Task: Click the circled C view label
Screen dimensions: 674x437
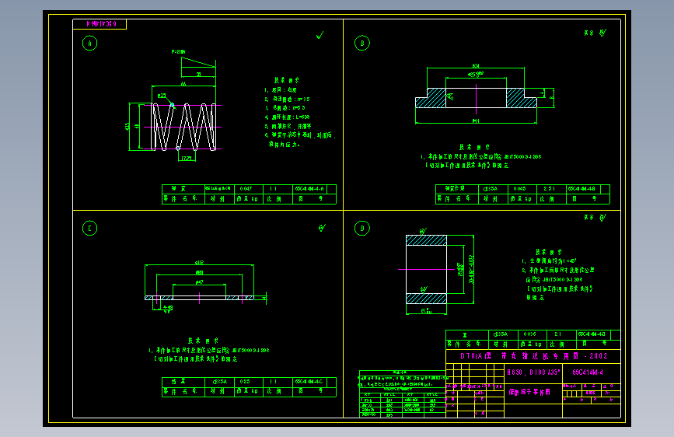Action: pos(89,228)
